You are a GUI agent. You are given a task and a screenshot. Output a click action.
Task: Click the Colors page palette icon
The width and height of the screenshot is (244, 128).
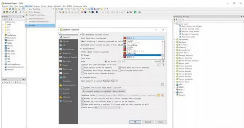pos(61,65)
